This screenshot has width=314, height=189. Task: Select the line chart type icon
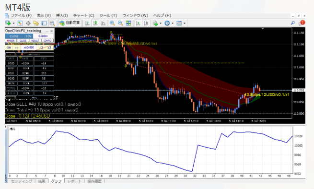(x=104, y=23)
